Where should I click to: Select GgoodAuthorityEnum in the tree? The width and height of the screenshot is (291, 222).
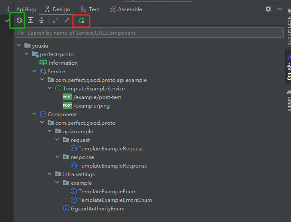97,209
